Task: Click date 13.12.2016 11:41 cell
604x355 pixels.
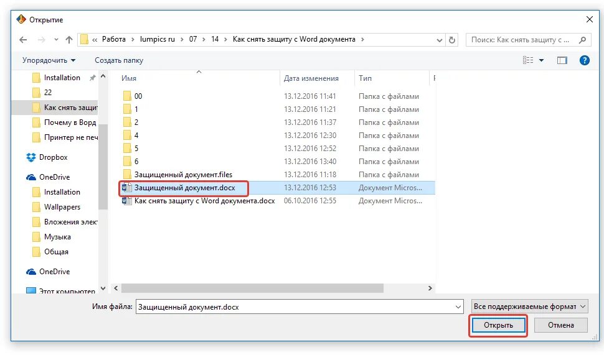Action: pyautogui.click(x=310, y=96)
